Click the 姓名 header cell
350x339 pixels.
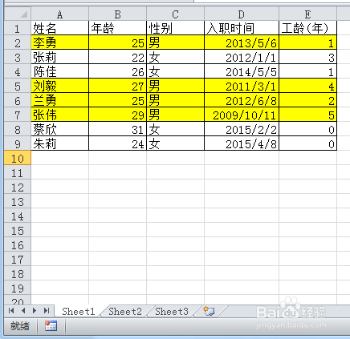59,28
